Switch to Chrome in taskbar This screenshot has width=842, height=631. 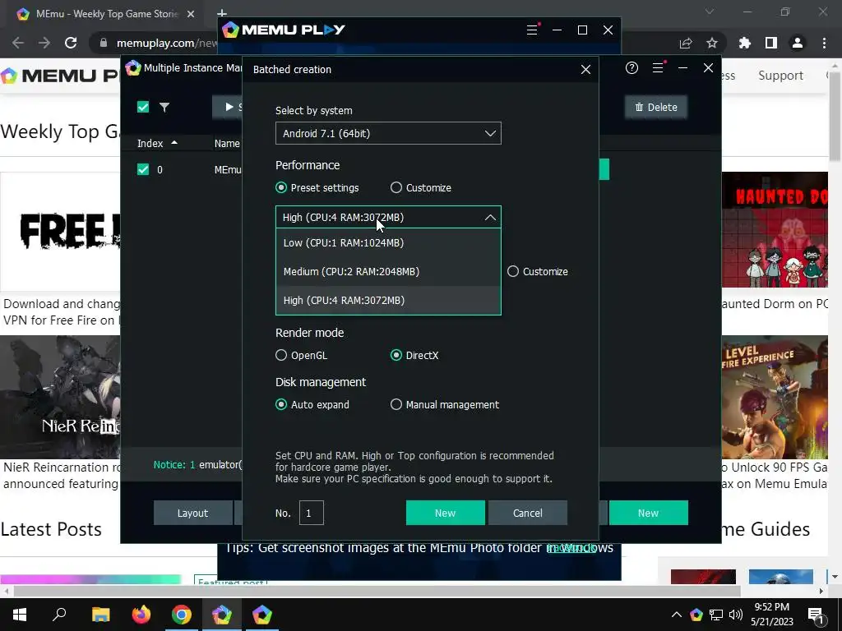182,615
